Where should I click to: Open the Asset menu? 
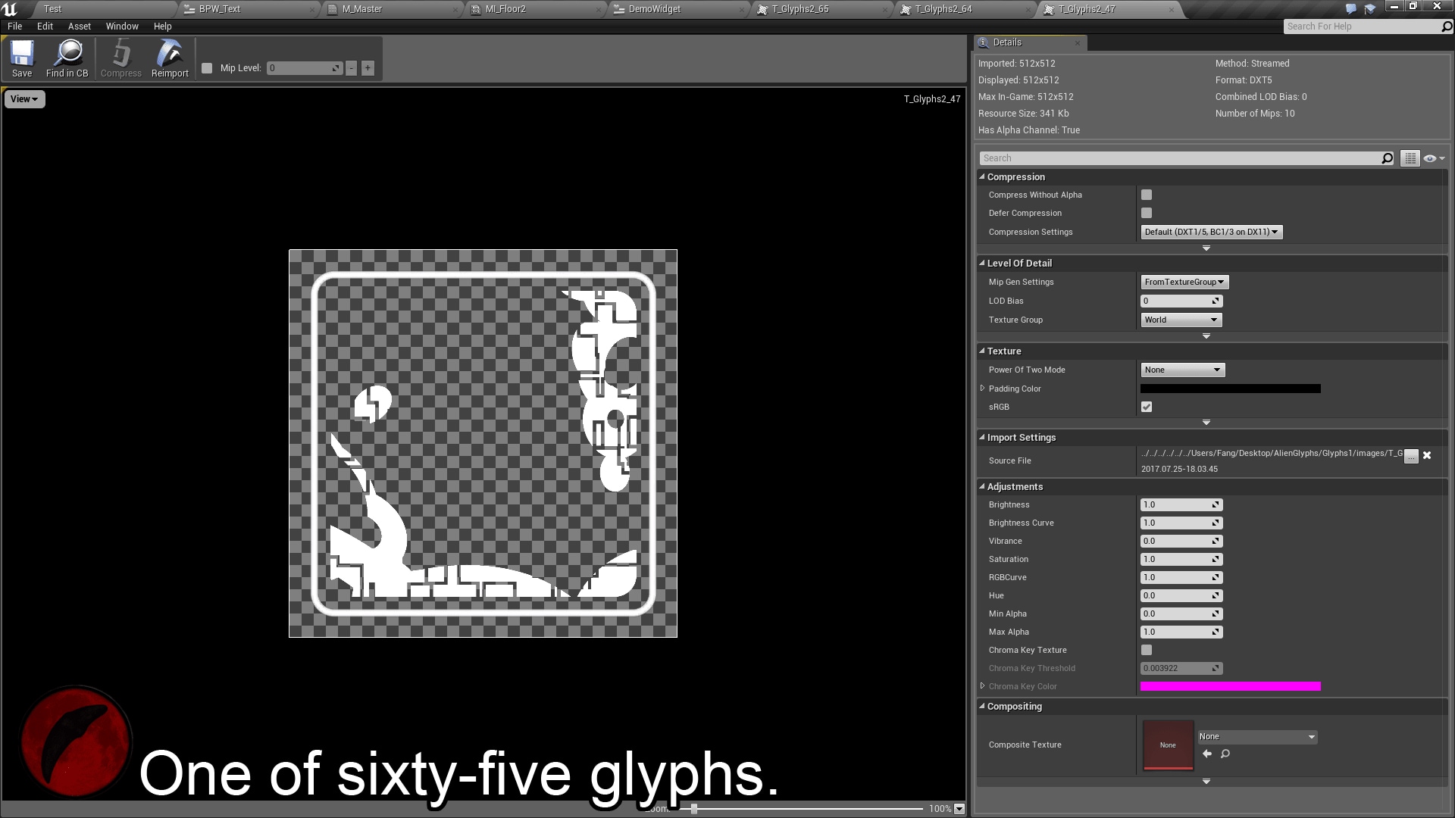(x=79, y=26)
